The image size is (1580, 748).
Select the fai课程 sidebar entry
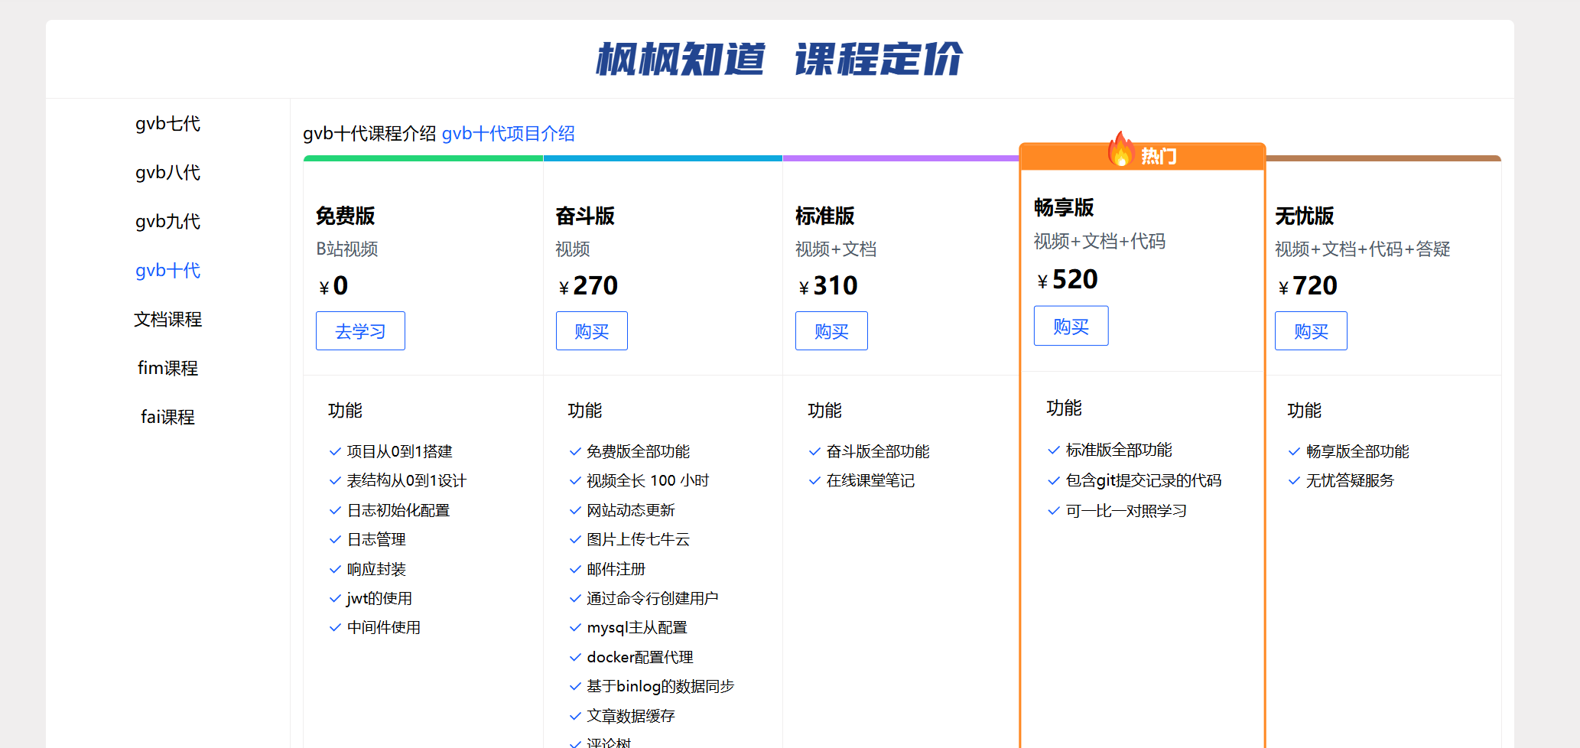167,418
